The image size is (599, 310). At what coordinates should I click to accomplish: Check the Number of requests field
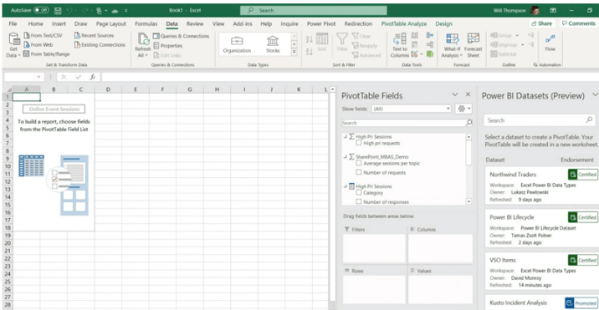[359, 173]
